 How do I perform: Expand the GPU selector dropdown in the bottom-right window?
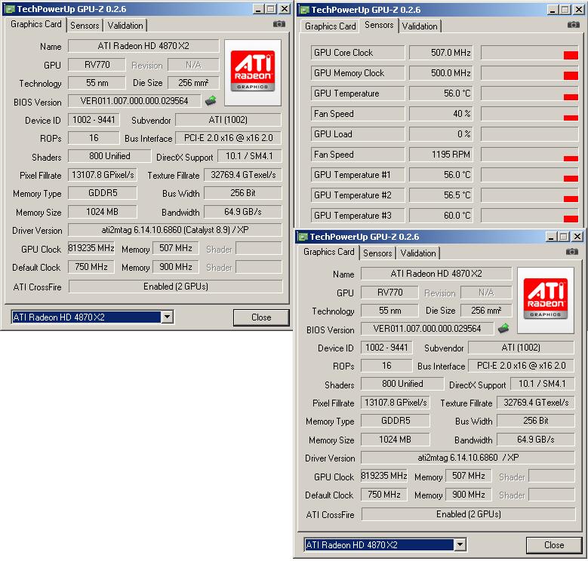(x=460, y=544)
